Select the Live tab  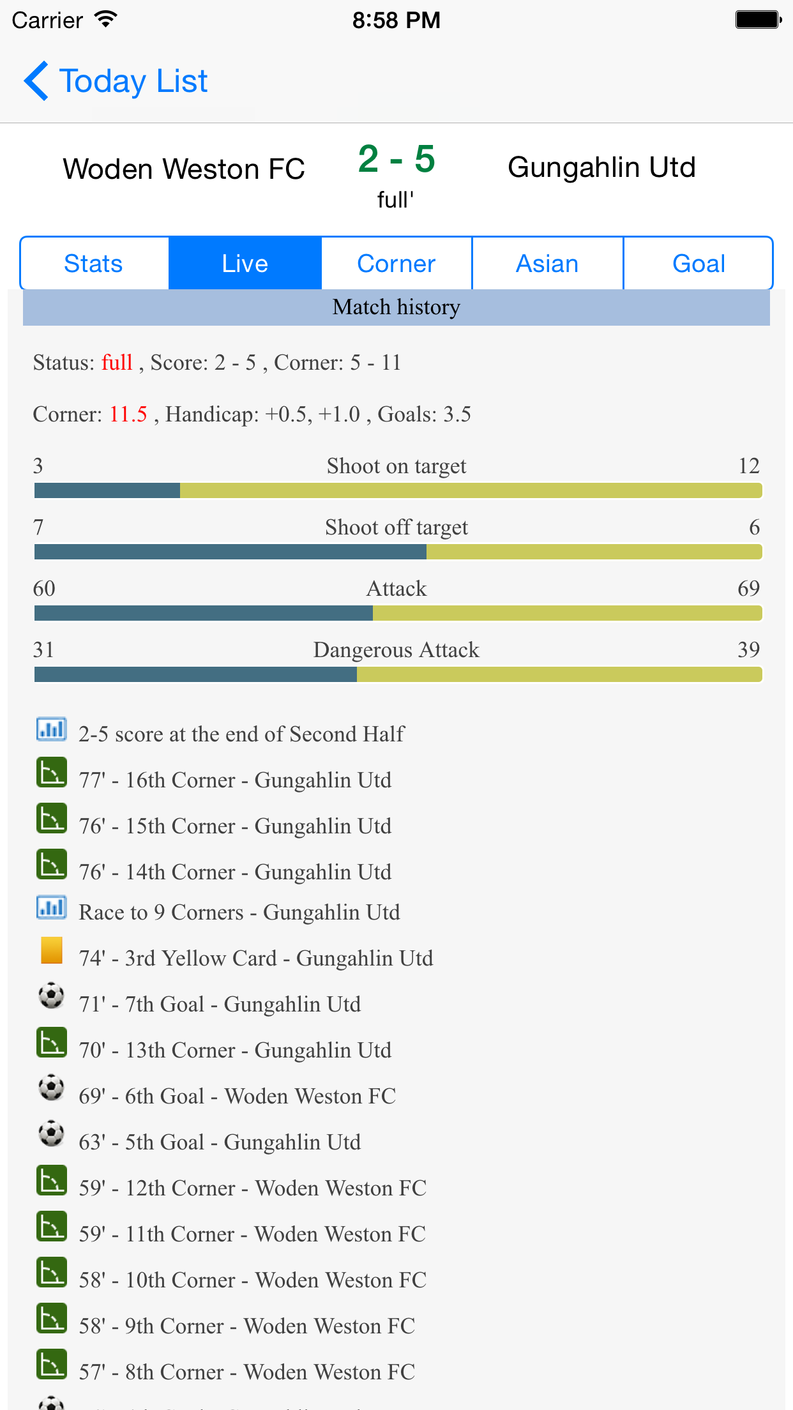tap(245, 264)
